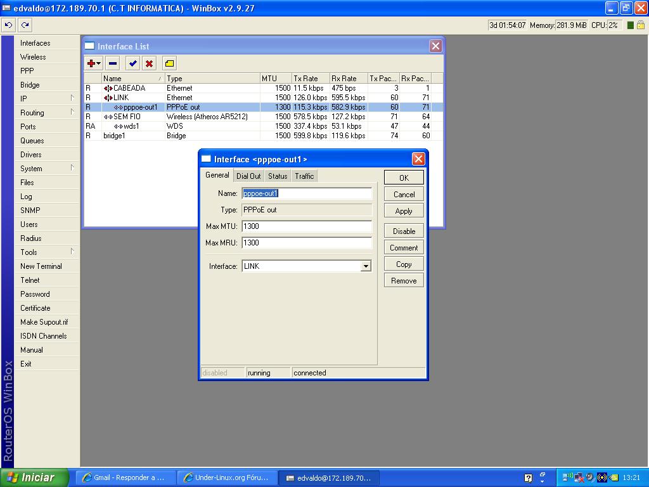Select the LINK Ethernet interface row
The image size is (649, 487).
263,98
